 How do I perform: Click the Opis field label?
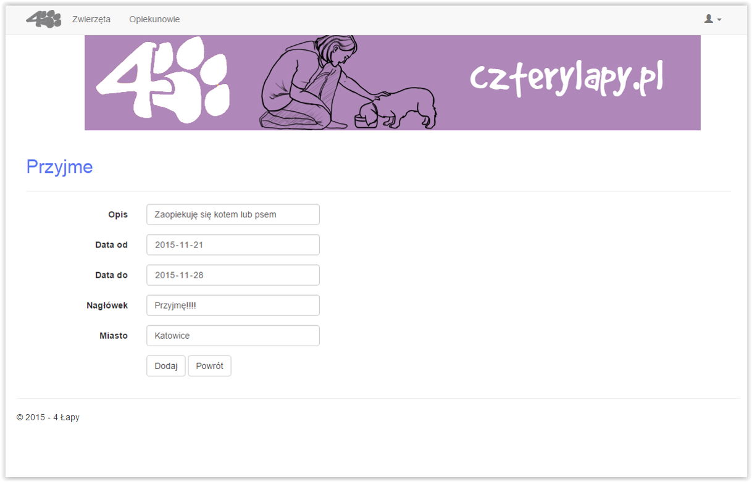click(118, 215)
